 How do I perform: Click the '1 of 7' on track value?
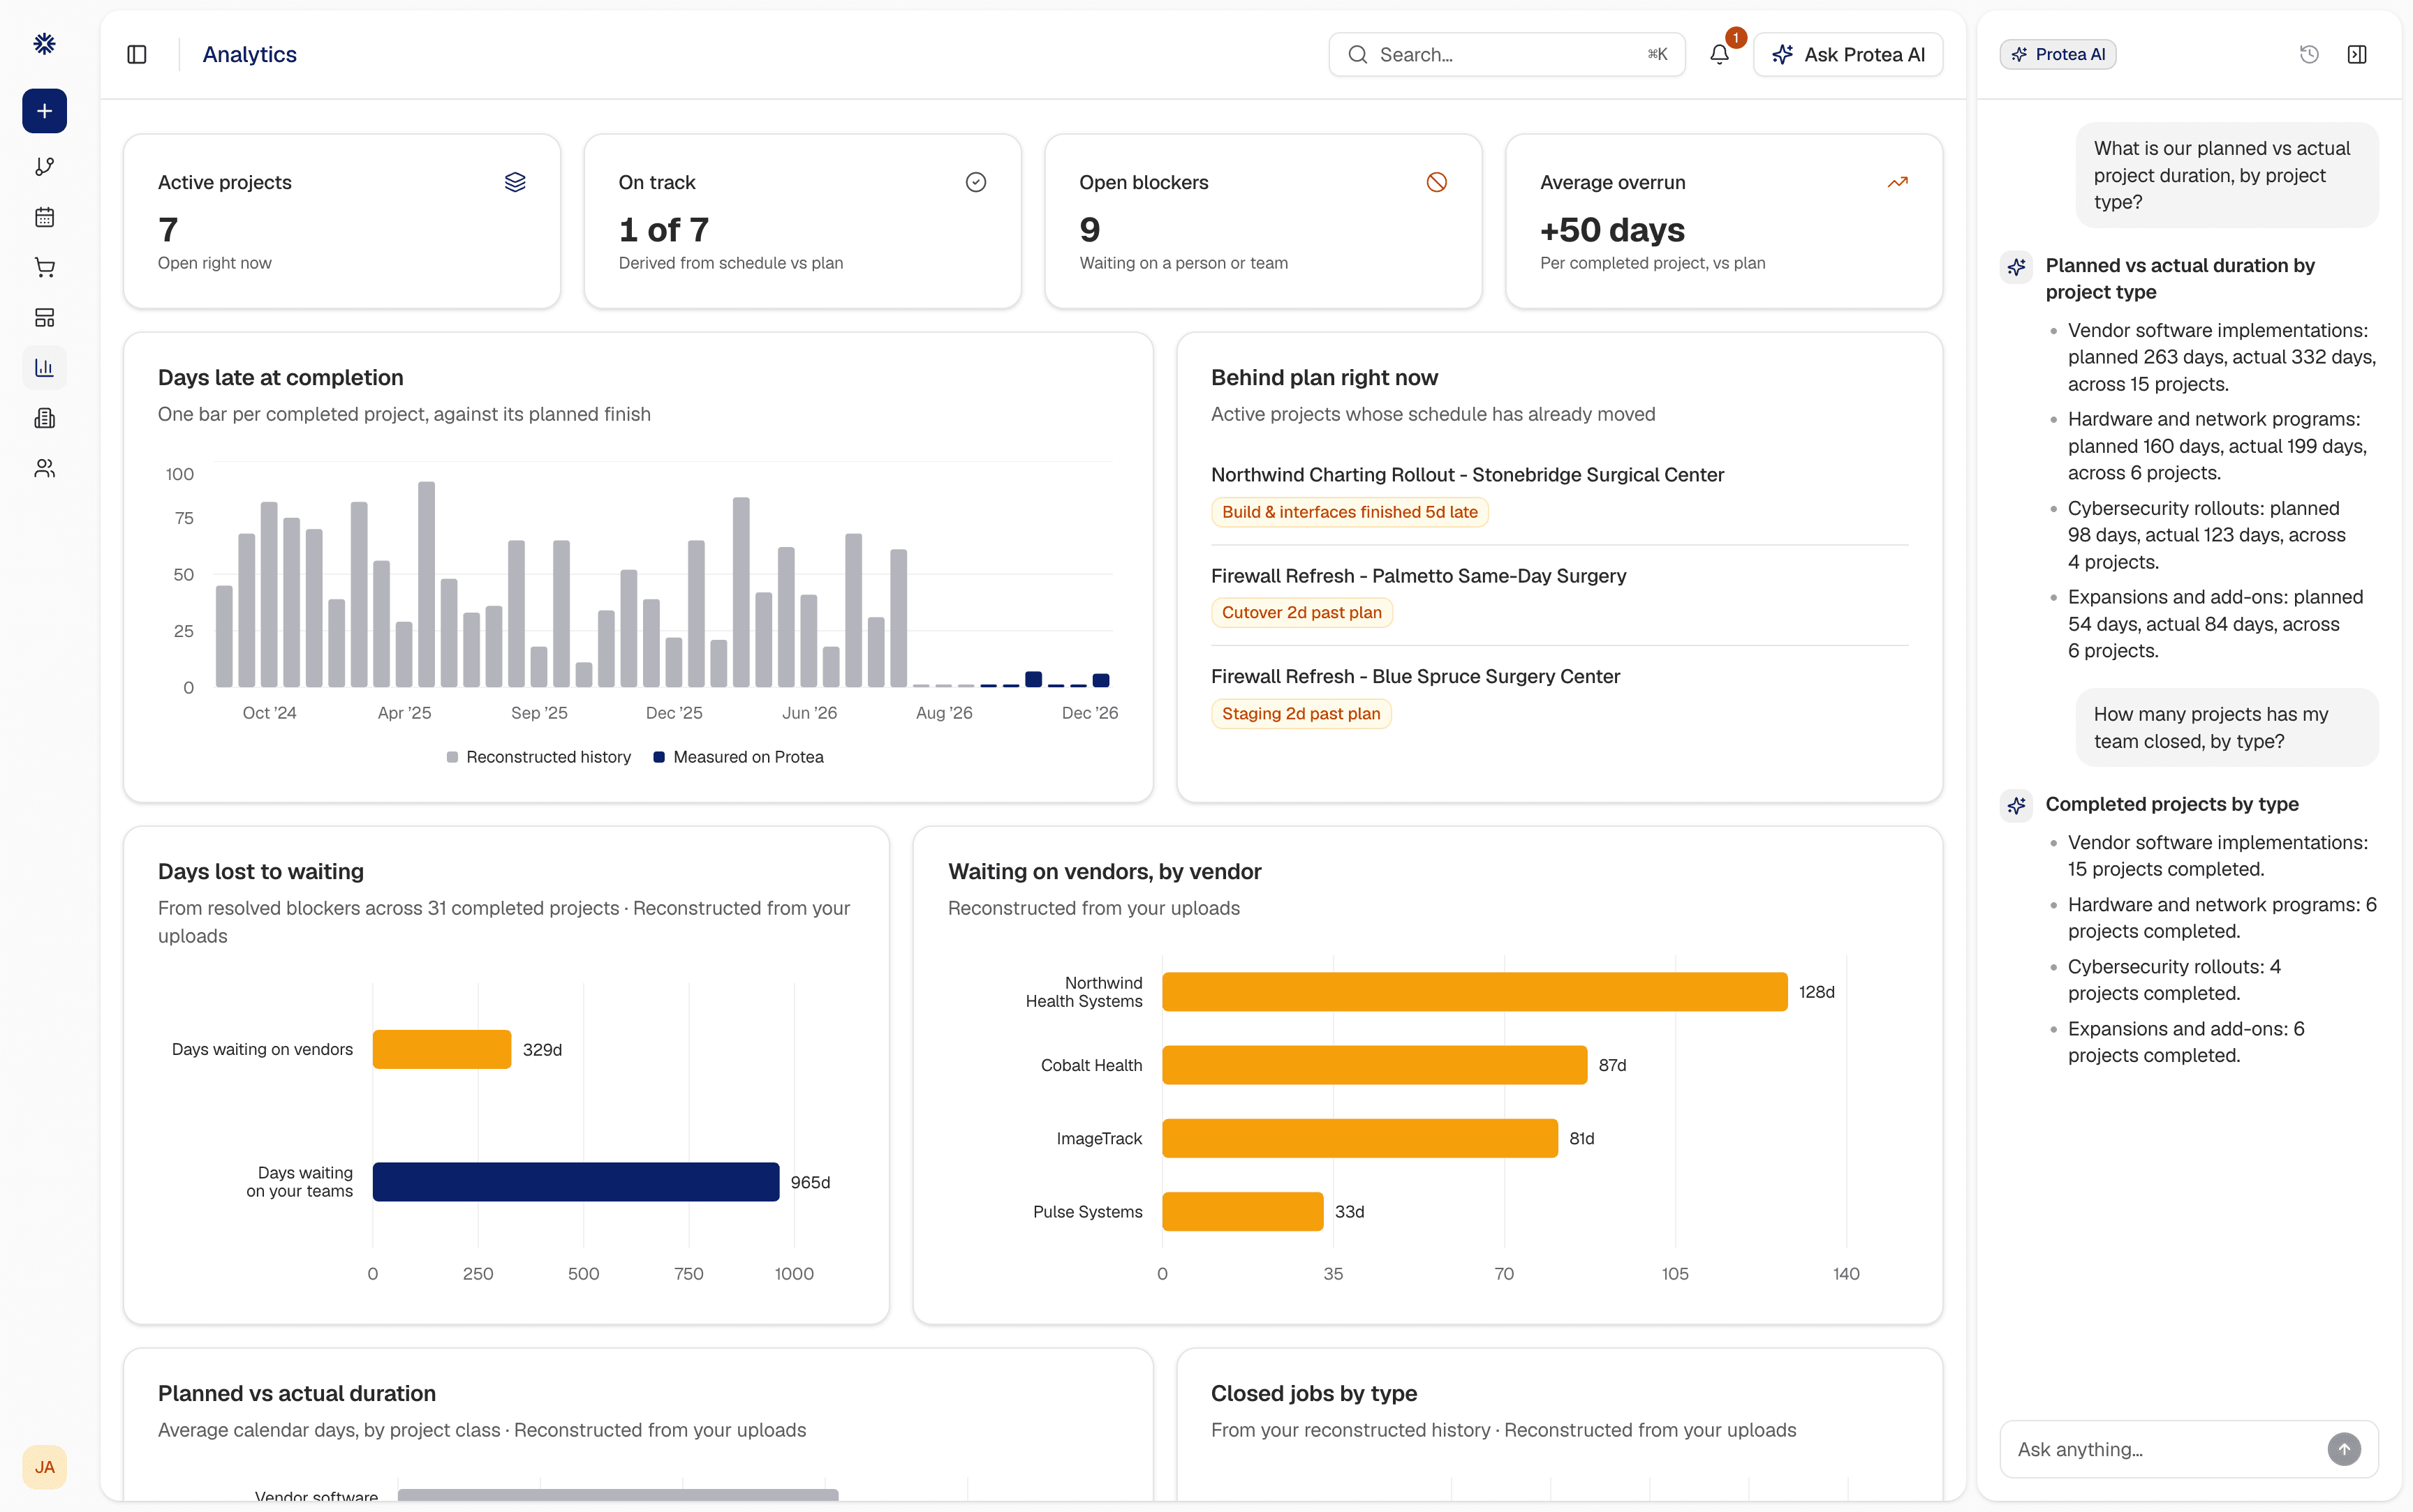pyautogui.click(x=663, y=230)
